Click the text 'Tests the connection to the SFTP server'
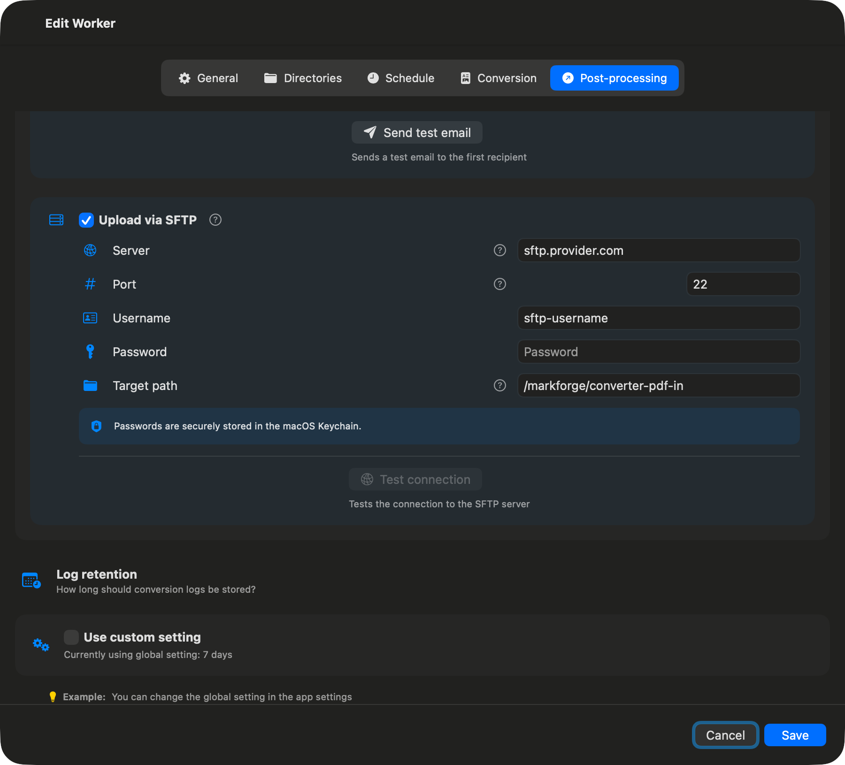Image resolution: width=845 pixels, height=765 pixels. coord(439,504)
